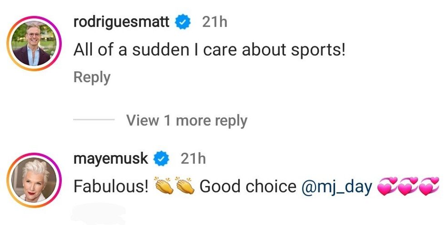Click the word "Fabulous!" in mayemusk's comment
The image size is (445, 225).
tap(111, 186)
